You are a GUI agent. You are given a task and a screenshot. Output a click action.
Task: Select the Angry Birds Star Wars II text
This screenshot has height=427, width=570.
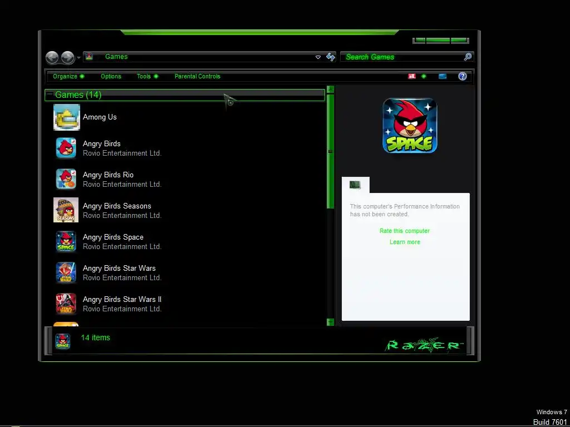[x=122, y=299]
